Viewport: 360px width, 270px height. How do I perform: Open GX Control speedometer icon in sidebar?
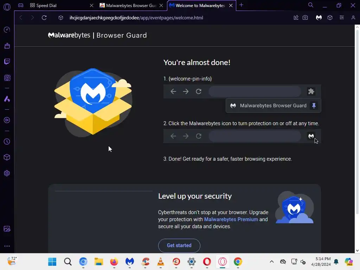pyautogui.click(x=7, y=30)
